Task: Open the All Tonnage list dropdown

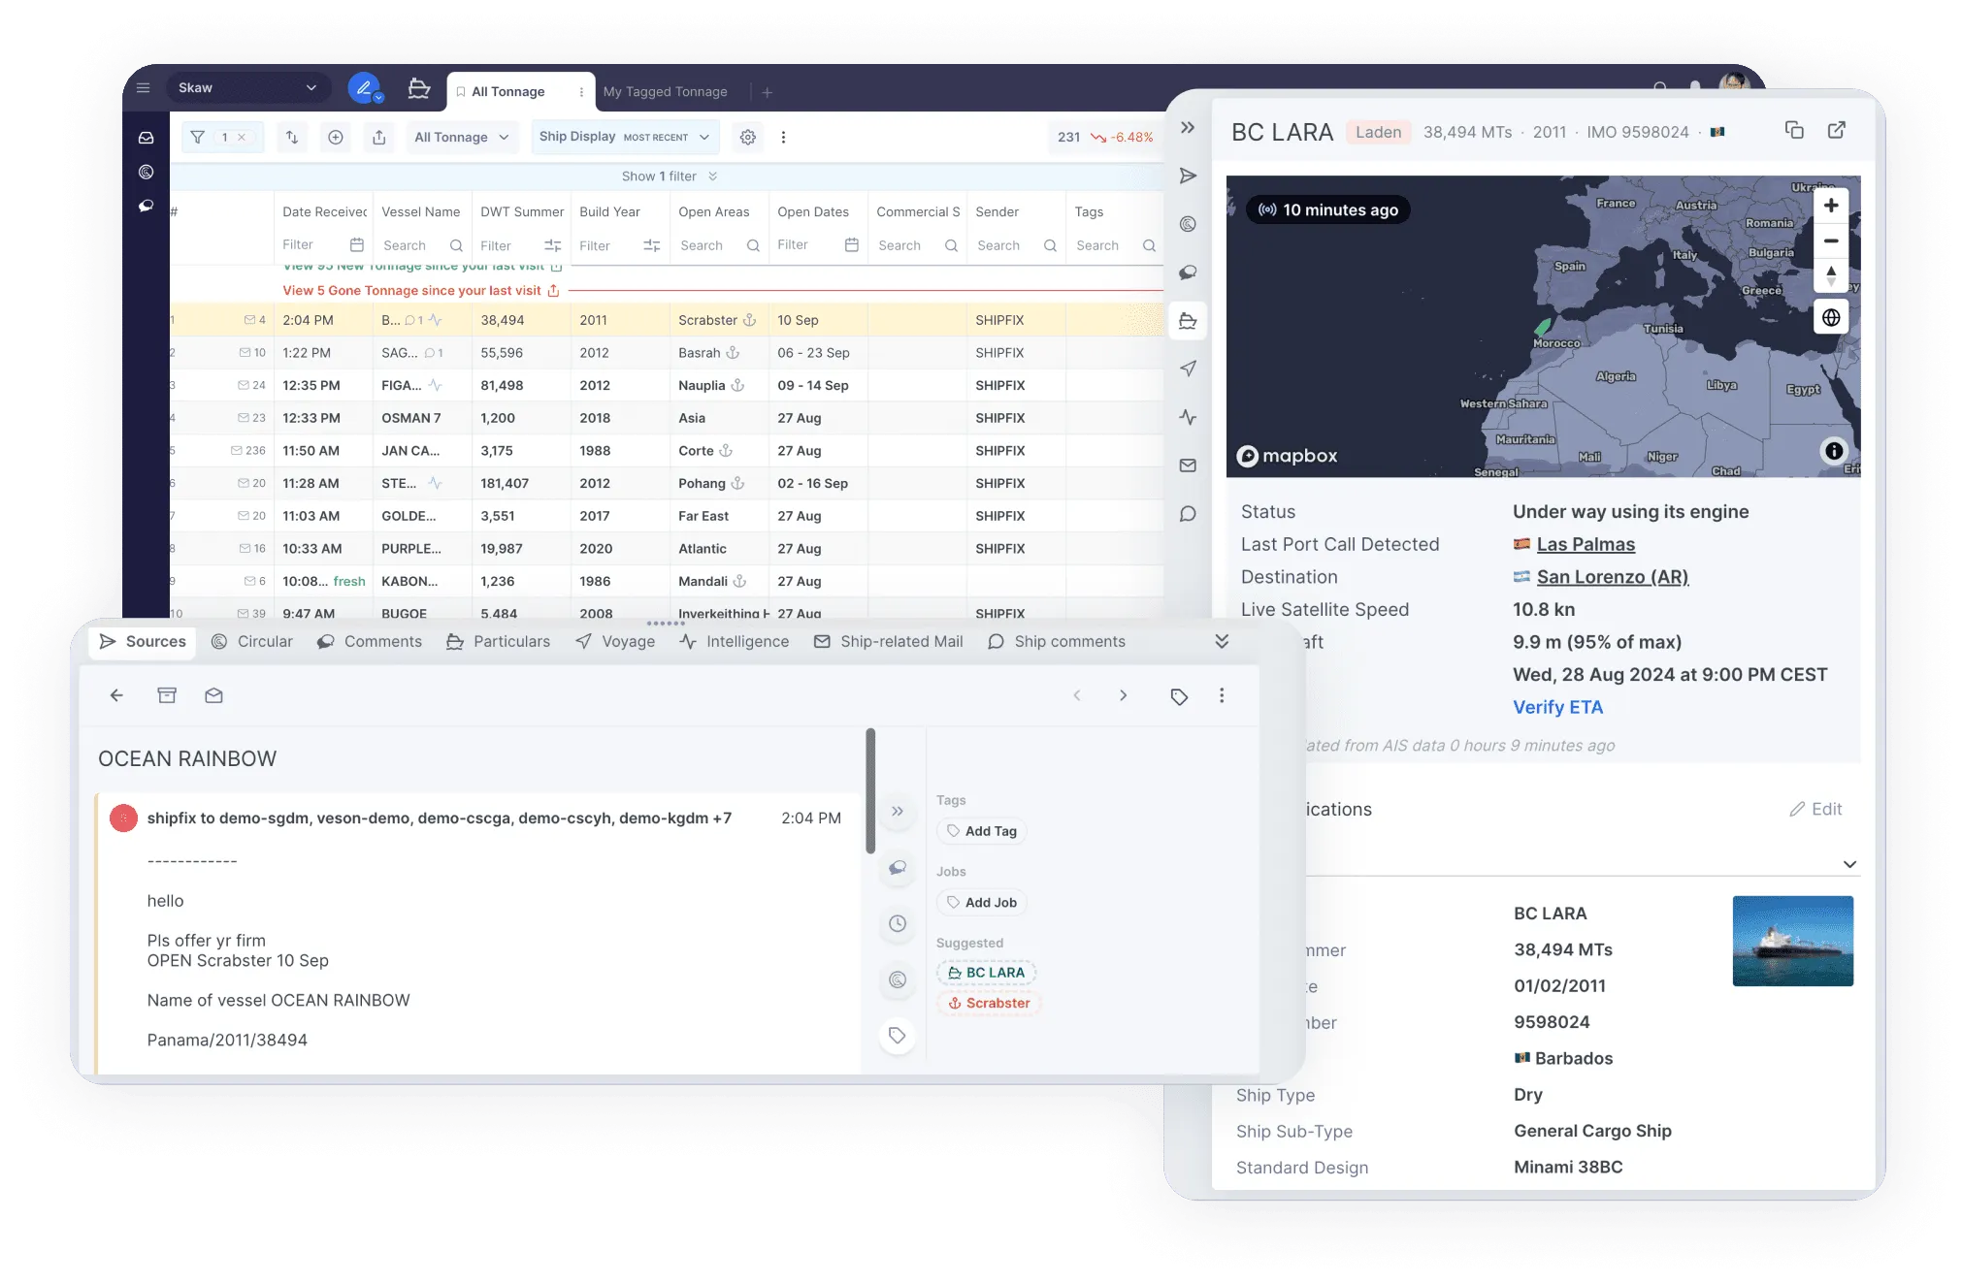Action: click(461, 138)
